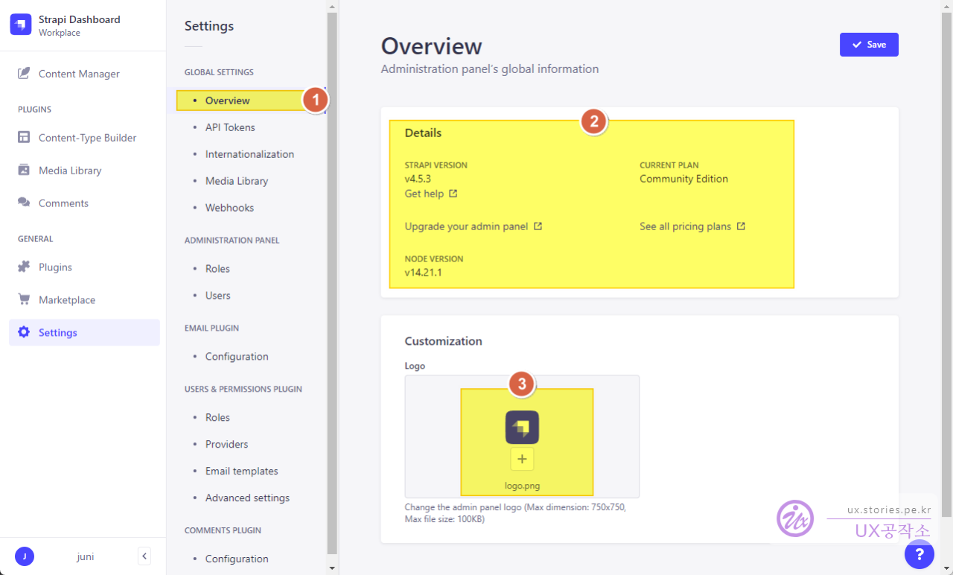Click Upgrade your admin panel link
953x575 pixels.
[466, 226]
